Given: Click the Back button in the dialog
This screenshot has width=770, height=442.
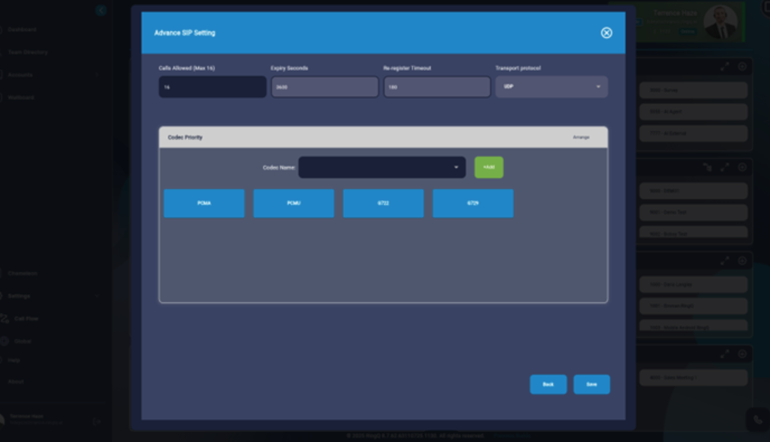Looking at the screenshot, I should pos(548,384).
